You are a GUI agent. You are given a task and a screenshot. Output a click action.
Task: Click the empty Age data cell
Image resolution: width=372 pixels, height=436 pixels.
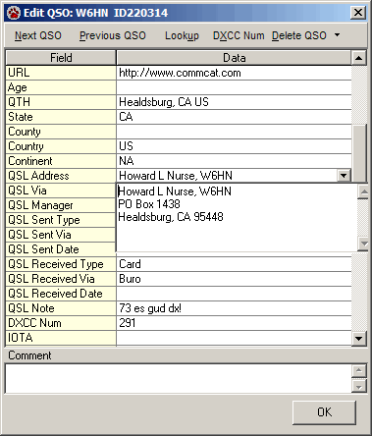click(234, 87)
